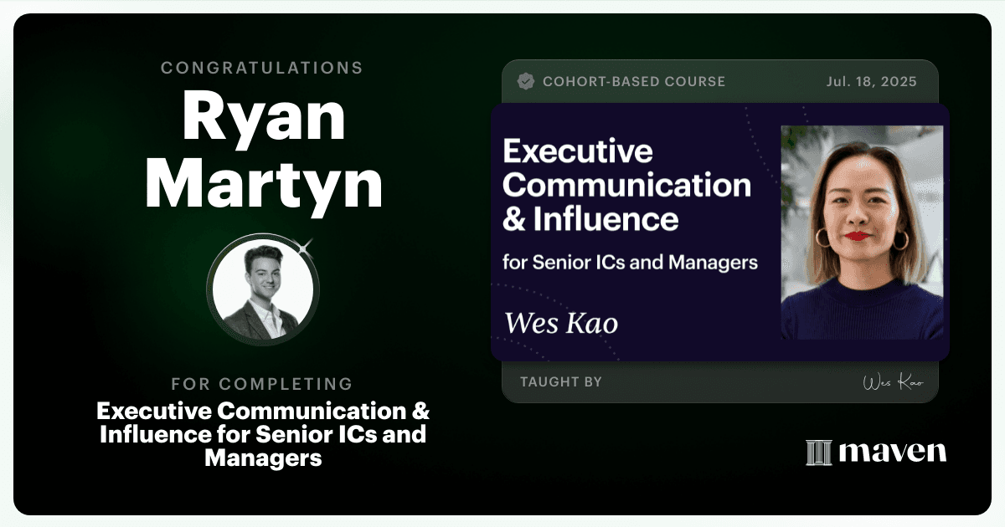1005x527 pixels.
Task: Select the Executive Communication & Influence card title
Action: click(626, 185)
